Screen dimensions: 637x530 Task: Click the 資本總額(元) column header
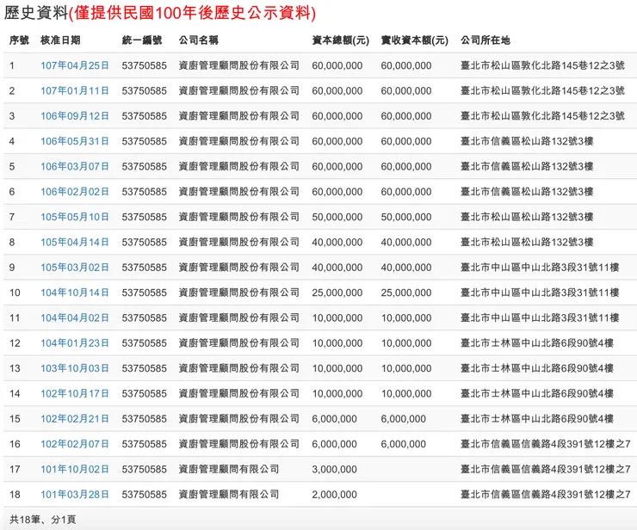340,40
